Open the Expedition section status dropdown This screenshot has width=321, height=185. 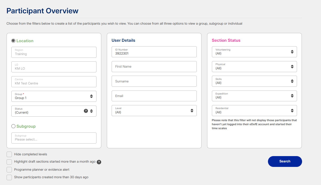tap(254, 96)
